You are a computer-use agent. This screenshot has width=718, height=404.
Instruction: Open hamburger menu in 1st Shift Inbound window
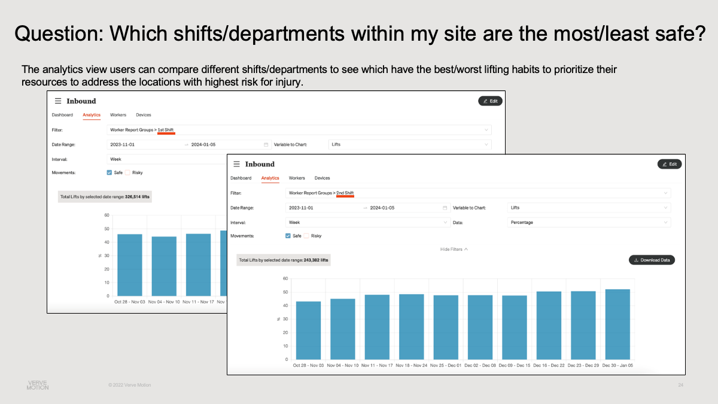[58, 101]
